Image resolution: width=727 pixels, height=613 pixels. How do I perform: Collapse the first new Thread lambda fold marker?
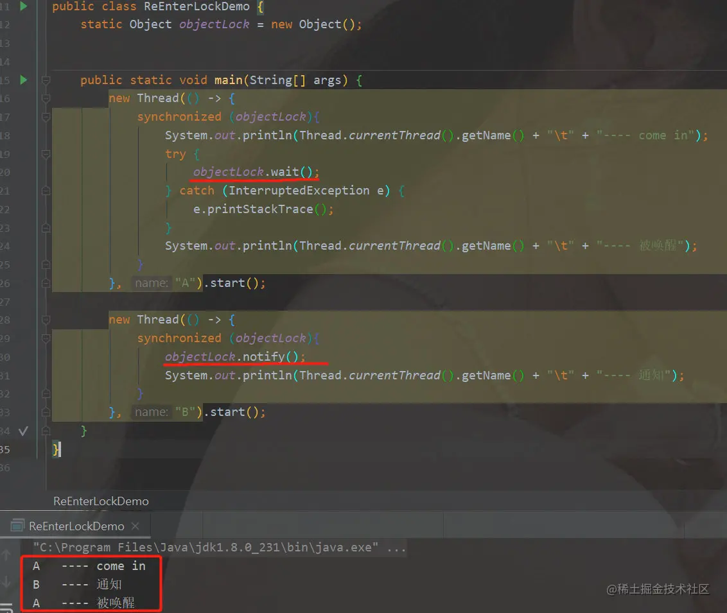click(46, 98)
